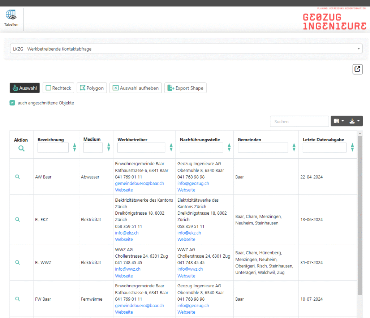Activate the Rechteck selection mode
Viewport: 370px width, 318px height.
58,88
